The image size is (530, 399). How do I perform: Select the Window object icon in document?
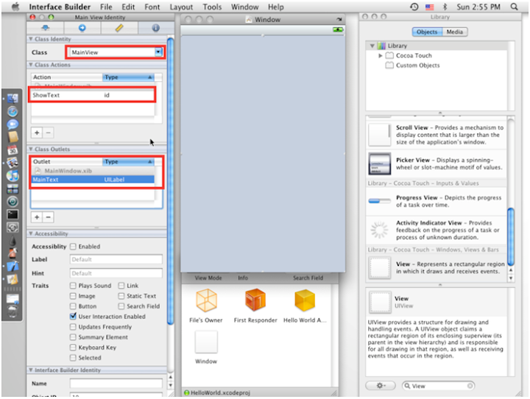[x=206, y=342]
